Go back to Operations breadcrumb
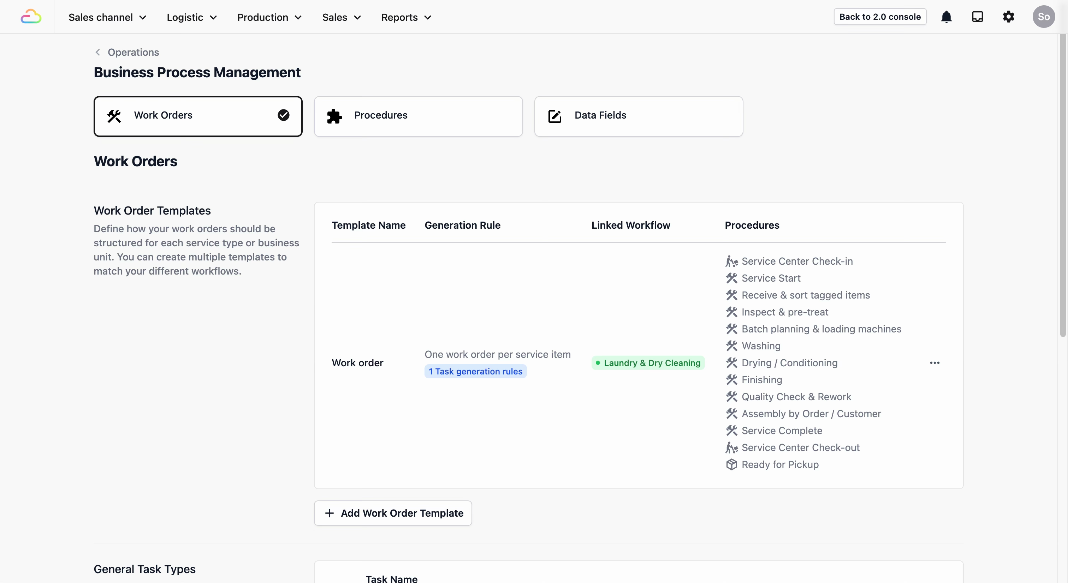1068x583 pixels. (133, 52)
